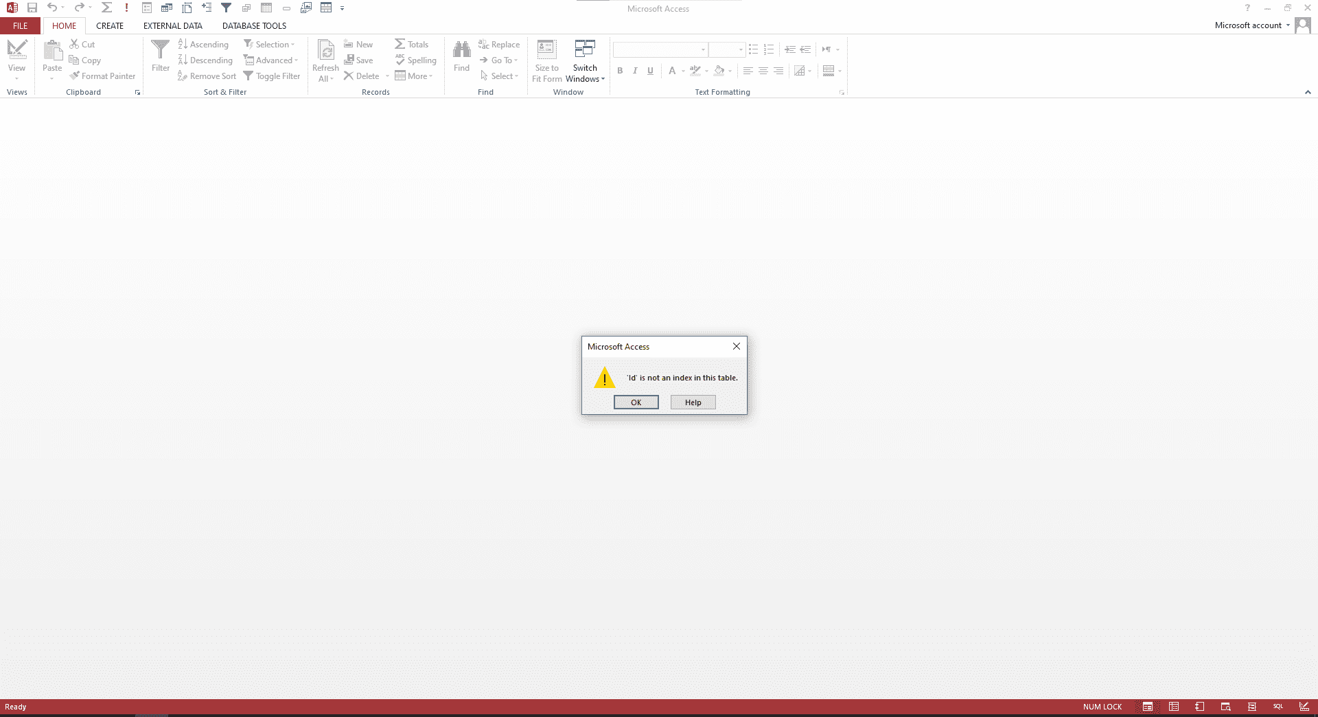
Task: Open the FILE backstage tab
Action: click(21, 25)
